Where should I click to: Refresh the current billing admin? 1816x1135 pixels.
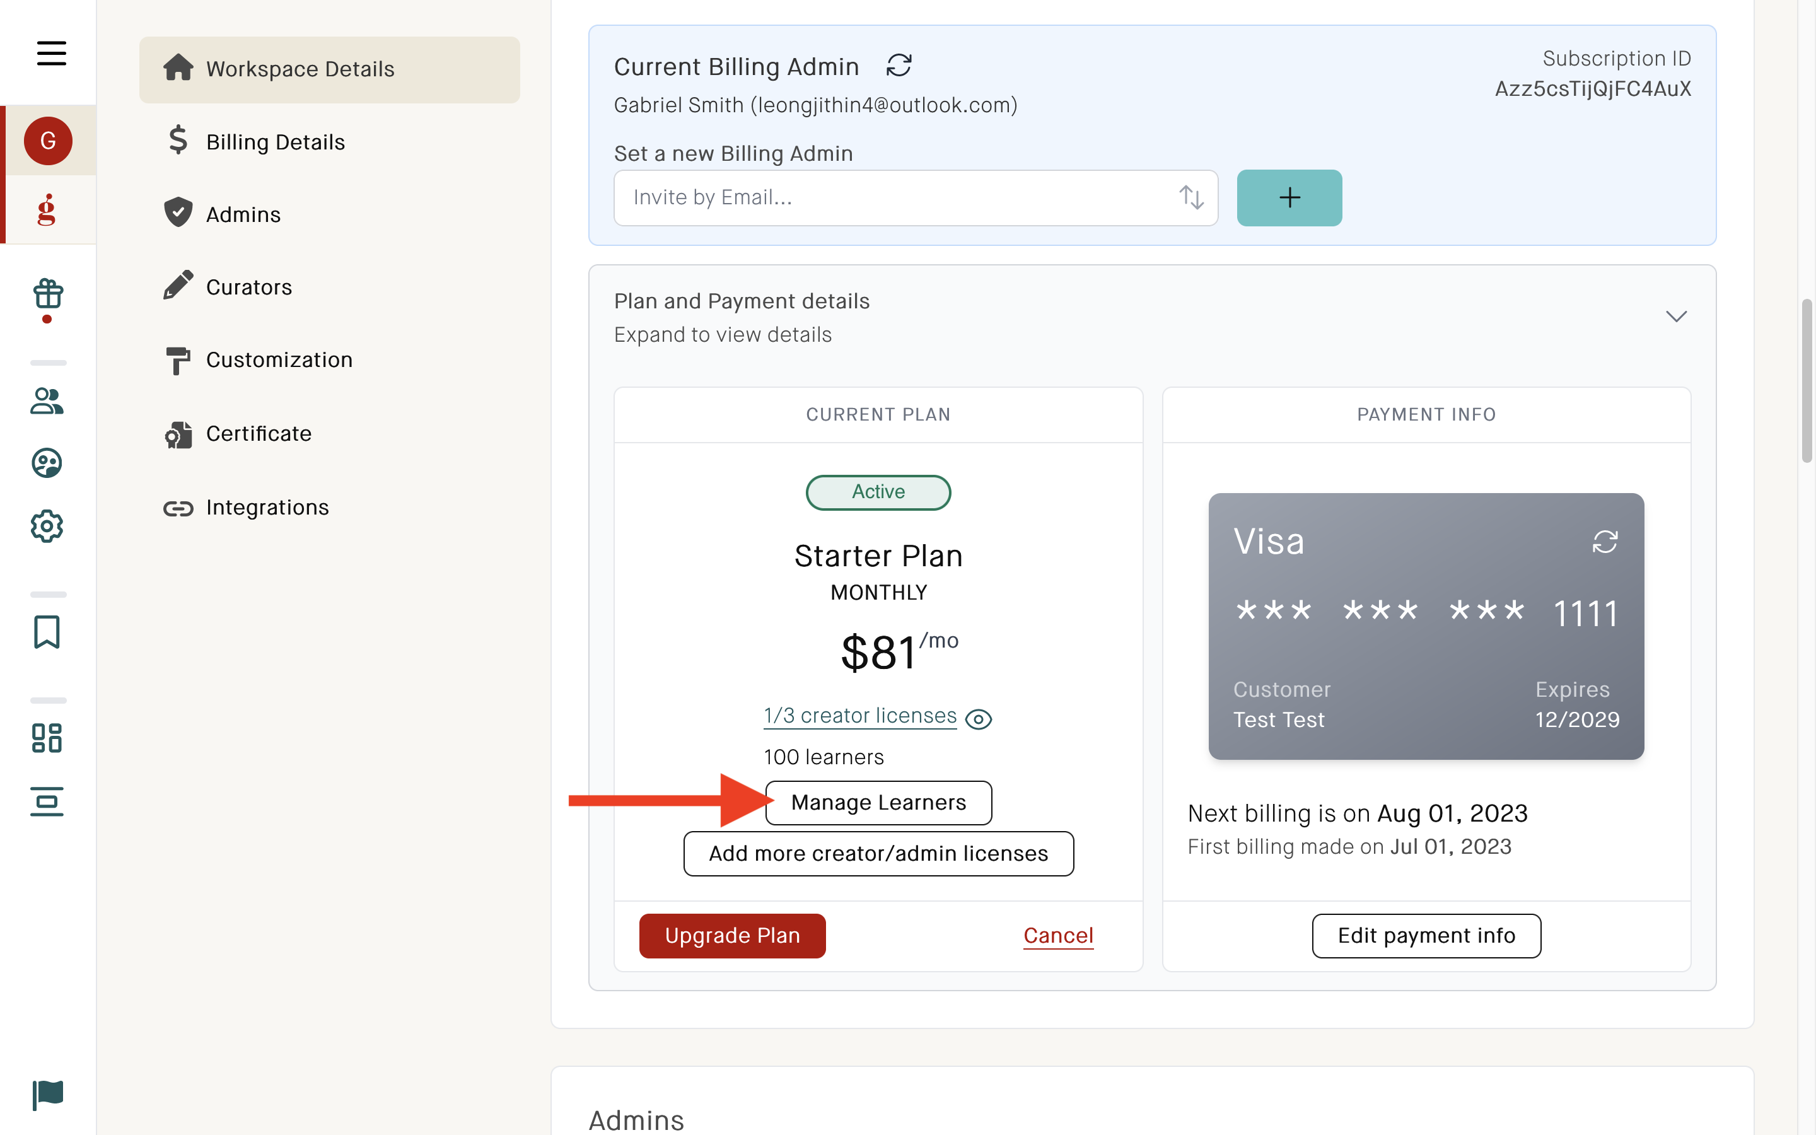click(x=899, y=66)
